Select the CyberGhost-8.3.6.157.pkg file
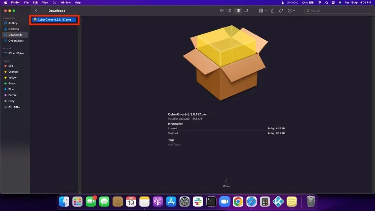This screenshot has width=375, height=211. coord(54,20)
